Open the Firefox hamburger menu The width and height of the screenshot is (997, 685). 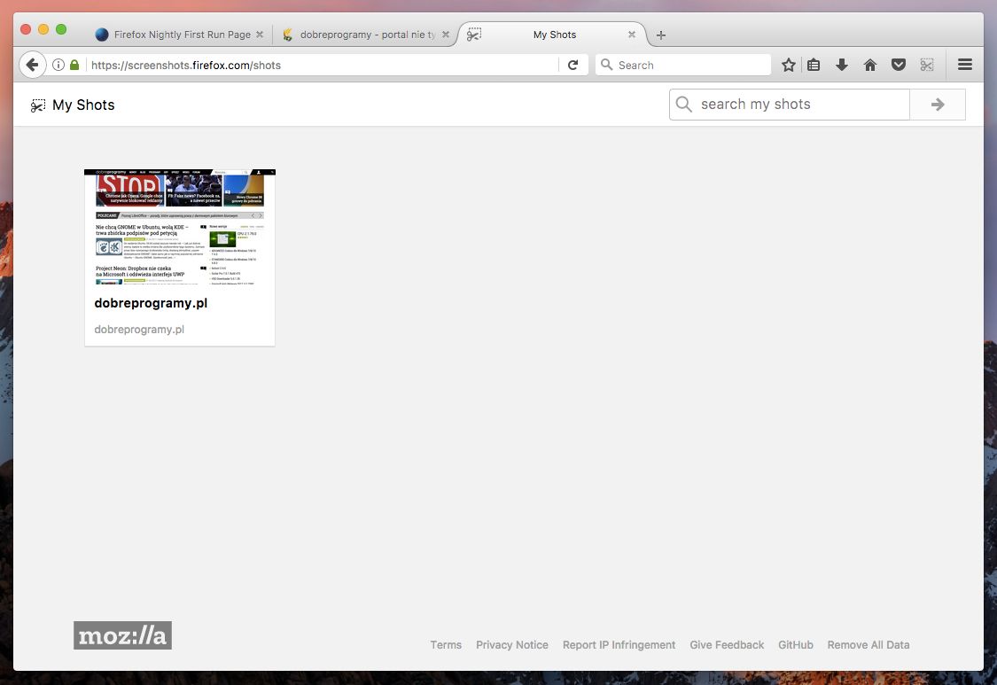964,65
